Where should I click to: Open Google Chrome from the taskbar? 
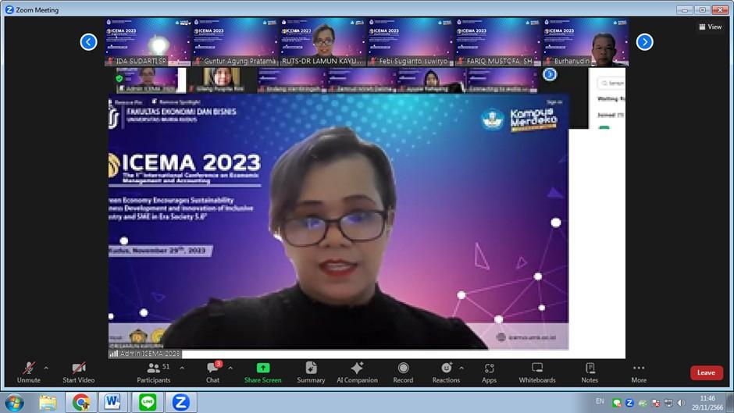click(x=81, y=402)
